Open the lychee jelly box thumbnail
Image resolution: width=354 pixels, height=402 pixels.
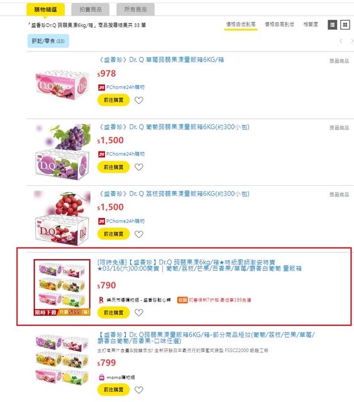(x=62, y=218)
